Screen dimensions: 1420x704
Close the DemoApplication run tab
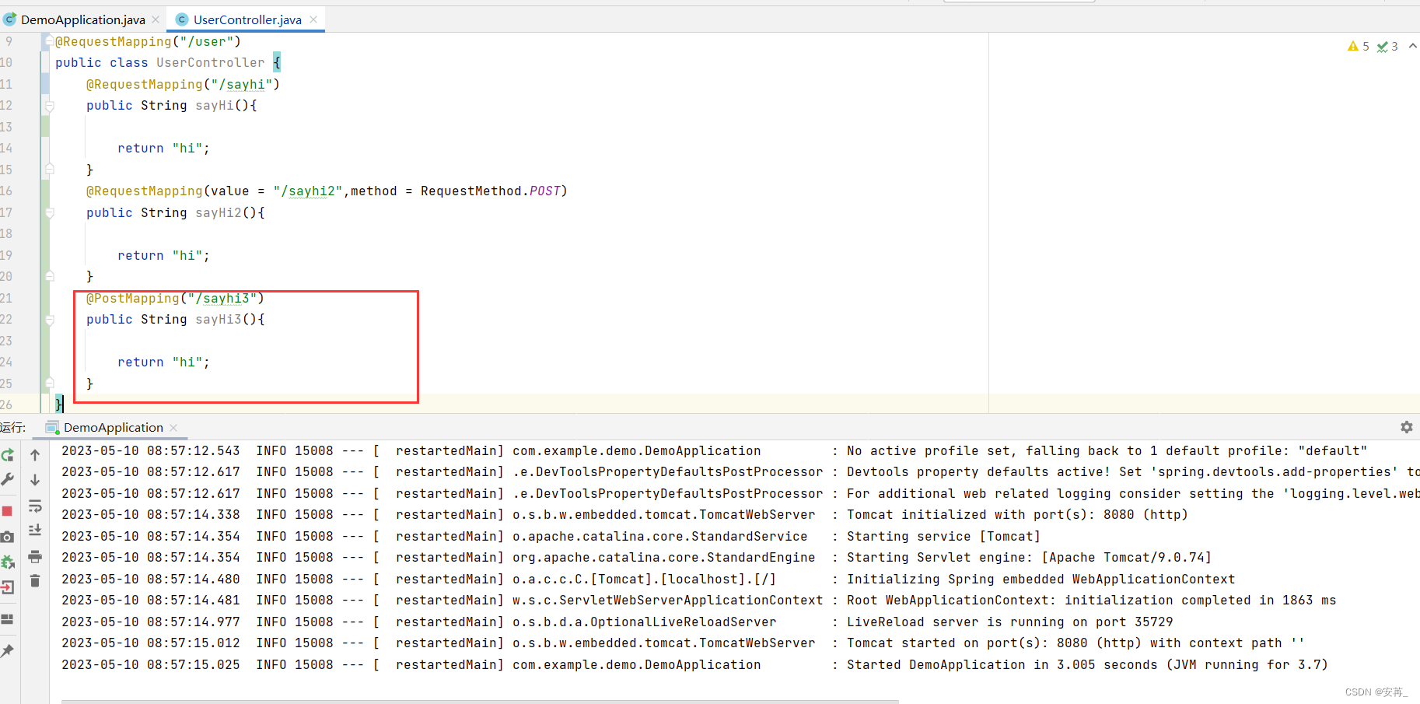[173, 428]
